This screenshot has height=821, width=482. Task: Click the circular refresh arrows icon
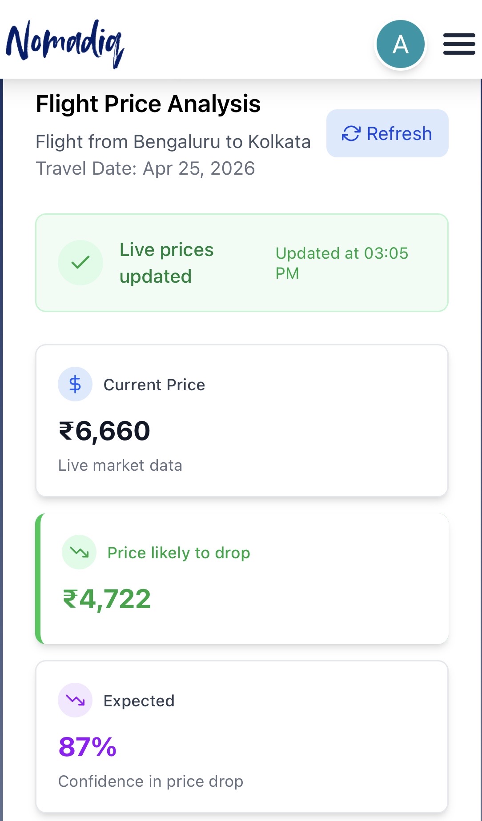(351, 133)
